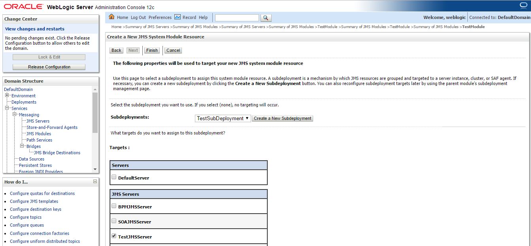This screenshot has width=531, height=246.
Task: Open the Subdeployments dropdown
Action: click(223, 118)
